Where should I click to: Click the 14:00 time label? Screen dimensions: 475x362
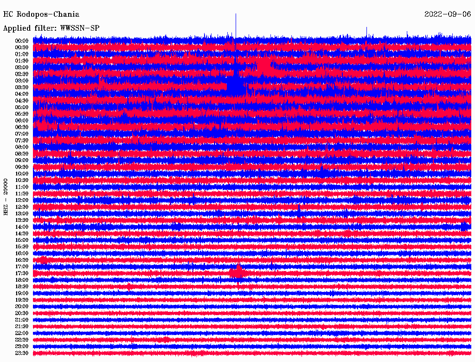21,227
